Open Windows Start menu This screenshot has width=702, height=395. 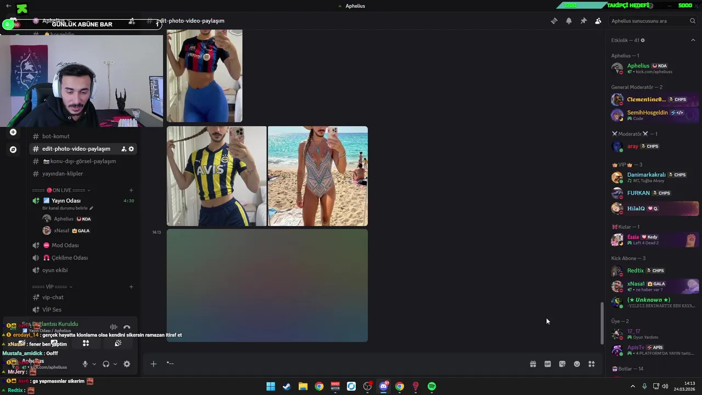coord(270,386)
